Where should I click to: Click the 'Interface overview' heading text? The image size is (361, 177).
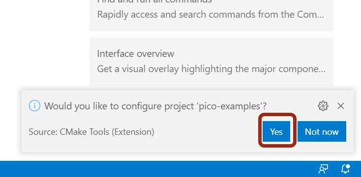pyautogui.click(x=136, y=54)
